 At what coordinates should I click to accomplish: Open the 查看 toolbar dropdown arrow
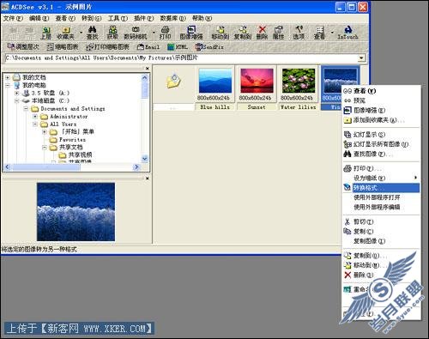pos(332,33)
